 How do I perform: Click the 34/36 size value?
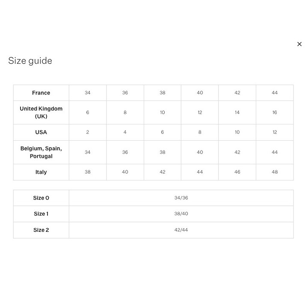click(x=181, y=198)
